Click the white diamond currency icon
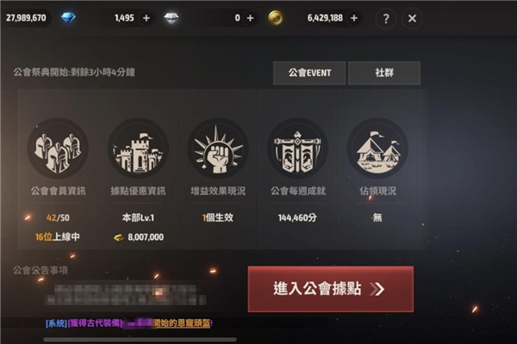This screenshot has width=517, height=344. pyautogui.click(x=171, y=18)
